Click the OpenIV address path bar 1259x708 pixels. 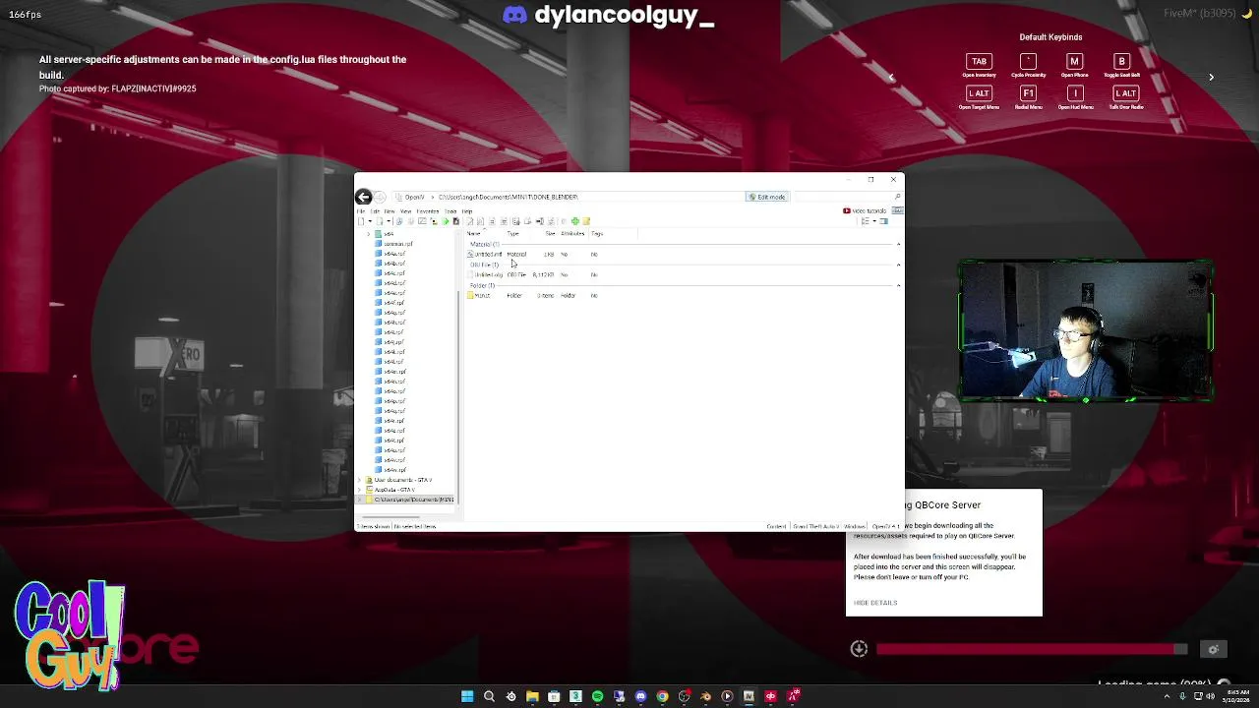568,197
